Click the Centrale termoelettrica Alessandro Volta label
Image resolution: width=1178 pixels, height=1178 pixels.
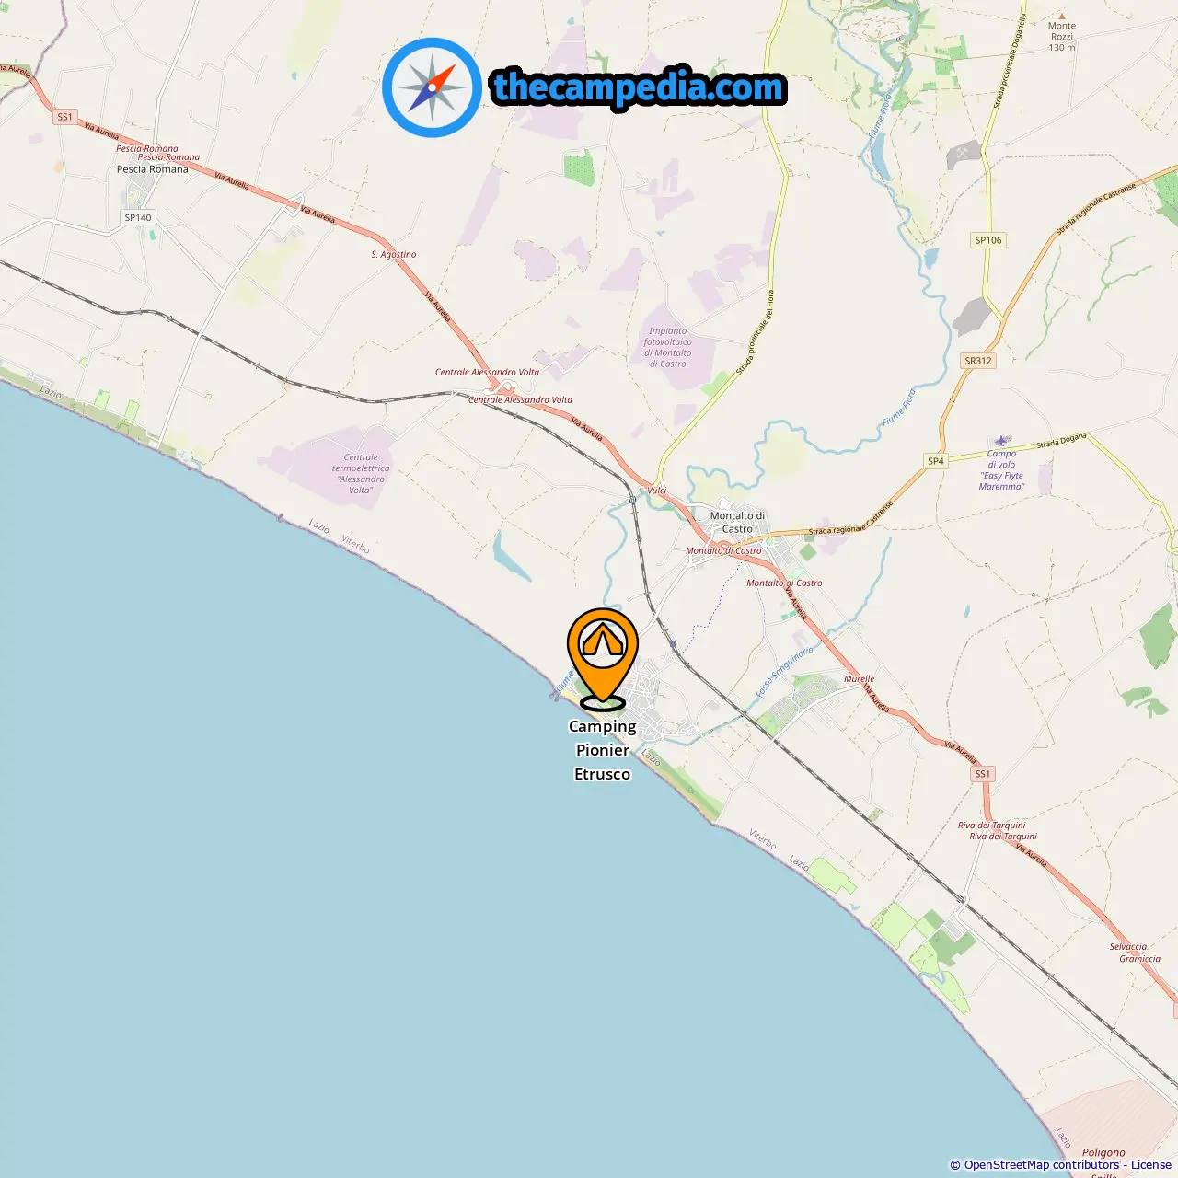361,474
